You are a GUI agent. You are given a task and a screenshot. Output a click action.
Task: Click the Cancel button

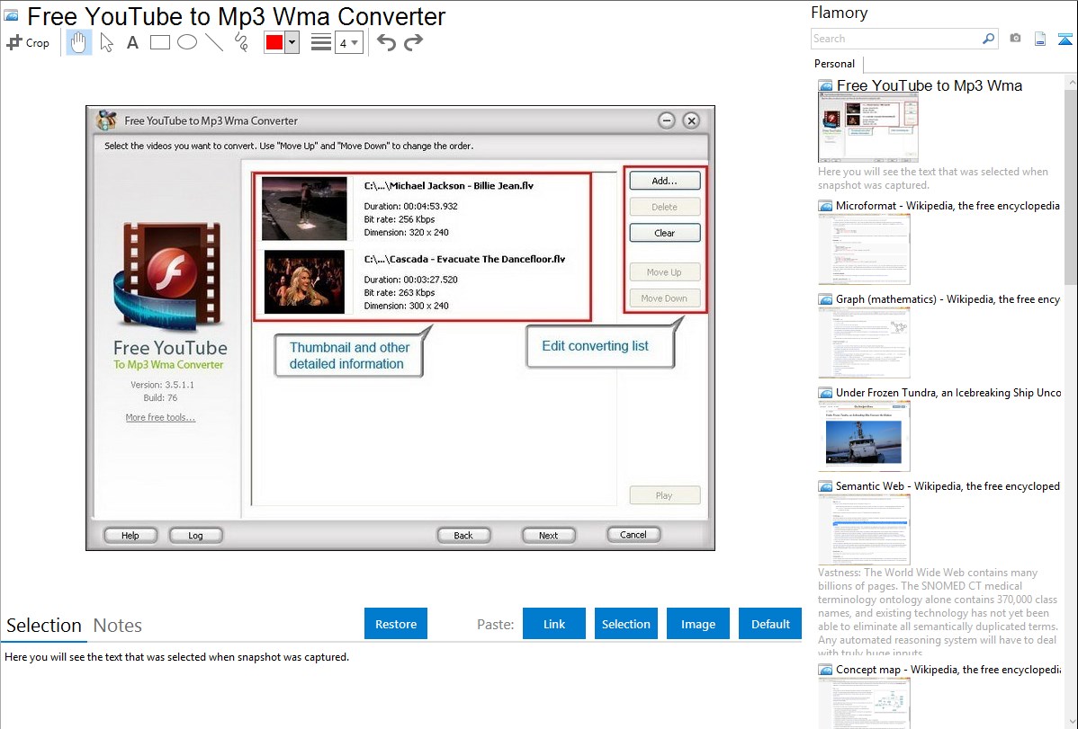pos(633,535)
